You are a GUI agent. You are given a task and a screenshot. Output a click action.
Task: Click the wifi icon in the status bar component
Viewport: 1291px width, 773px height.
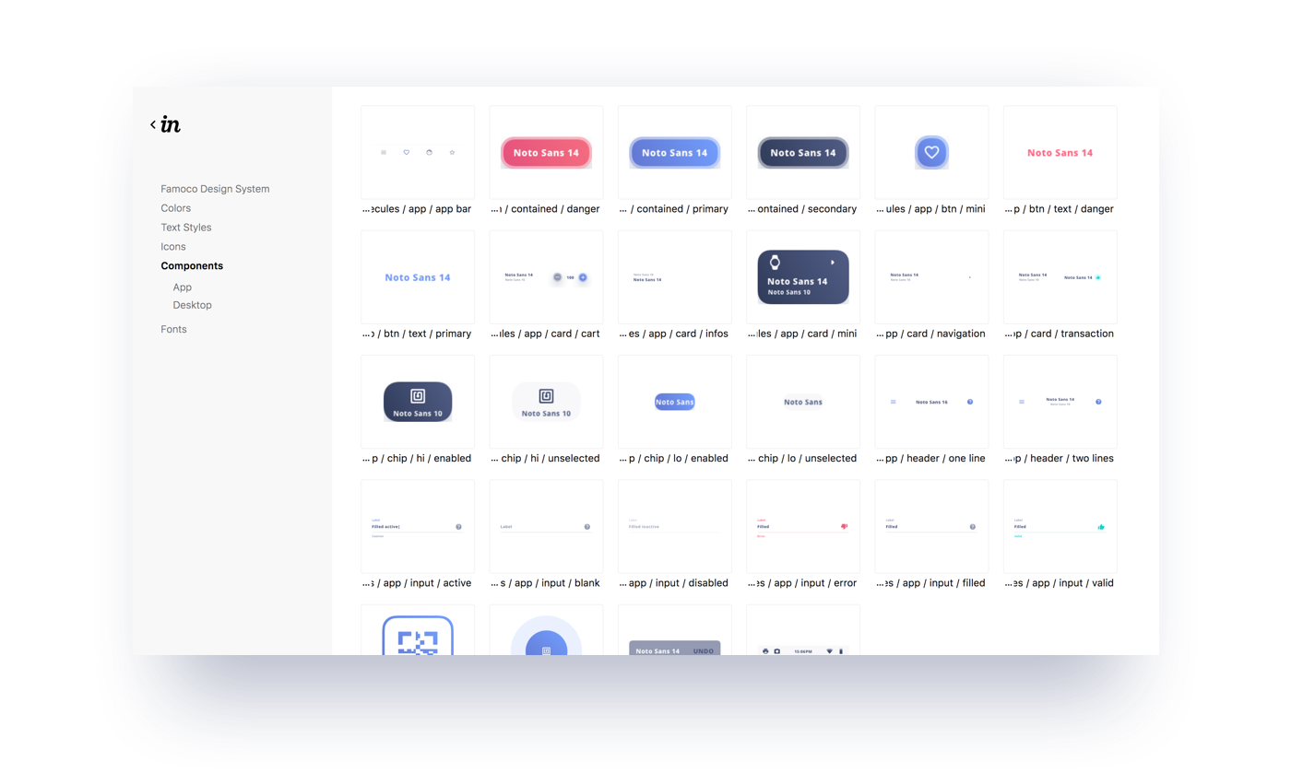tap(831, 651)
